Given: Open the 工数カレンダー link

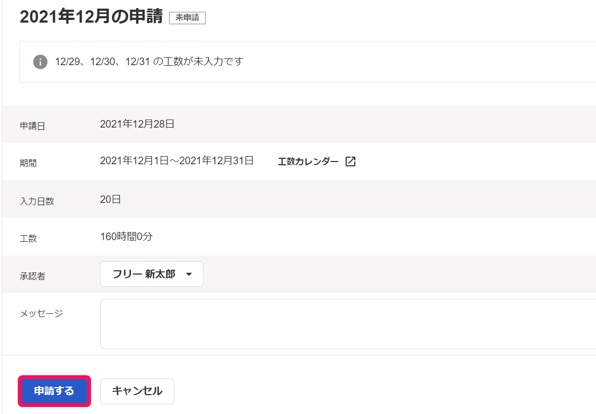Looking at the screenshot, I should point(308,162).
